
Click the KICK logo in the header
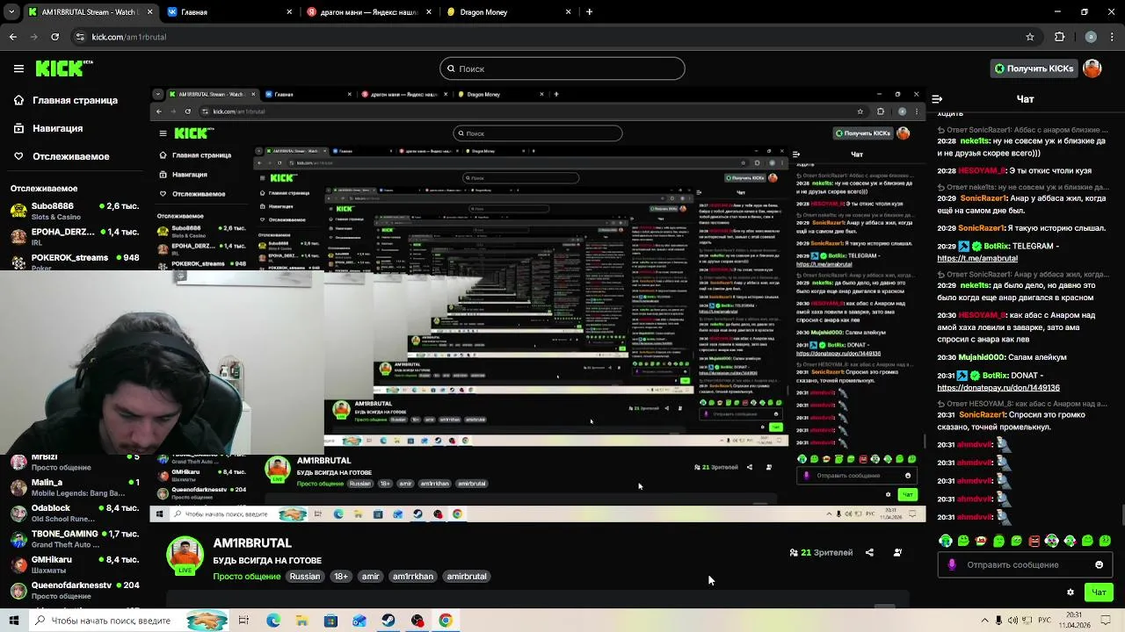tap(64, 68)
